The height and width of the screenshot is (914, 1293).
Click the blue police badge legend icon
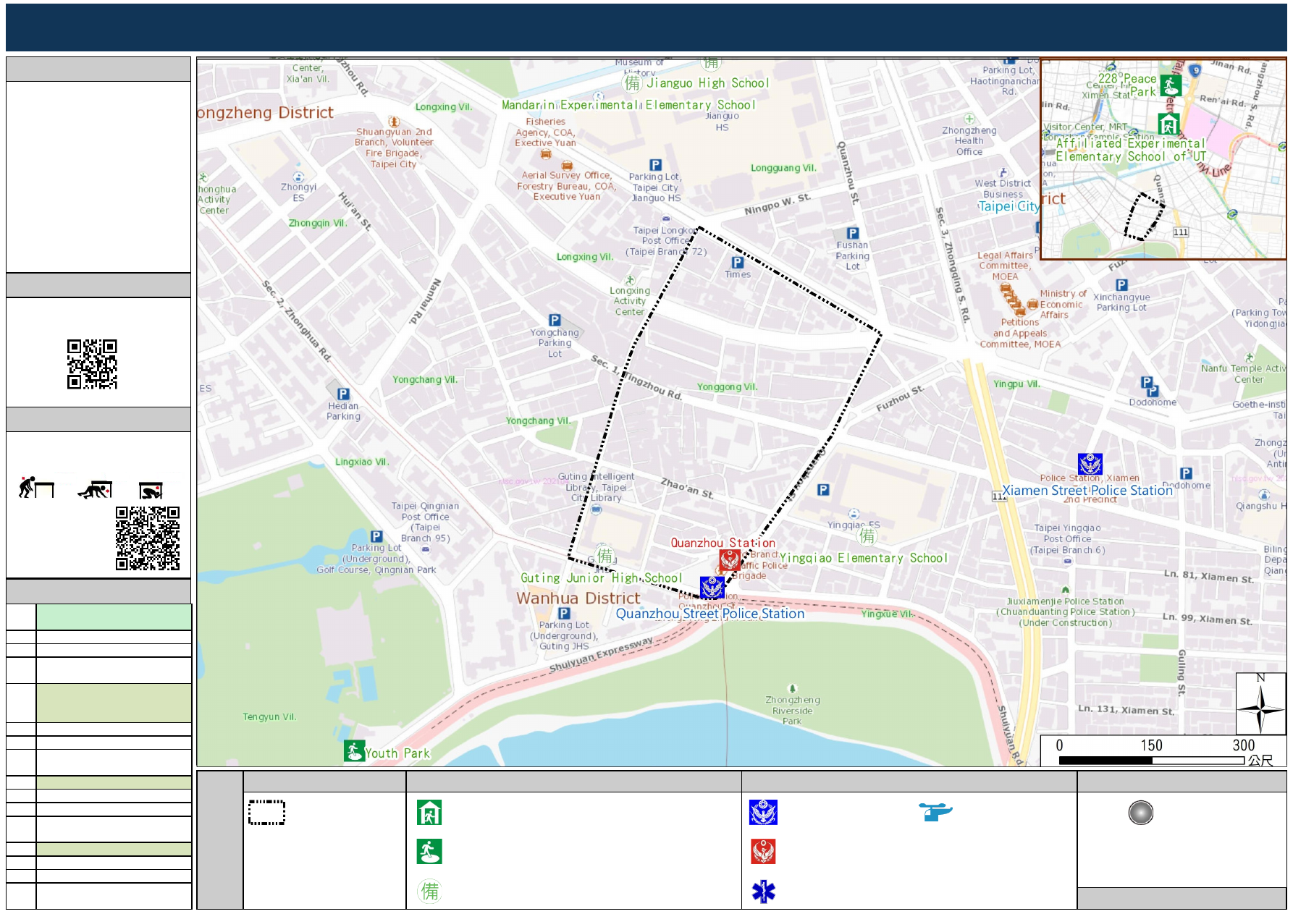click(763, 813)
